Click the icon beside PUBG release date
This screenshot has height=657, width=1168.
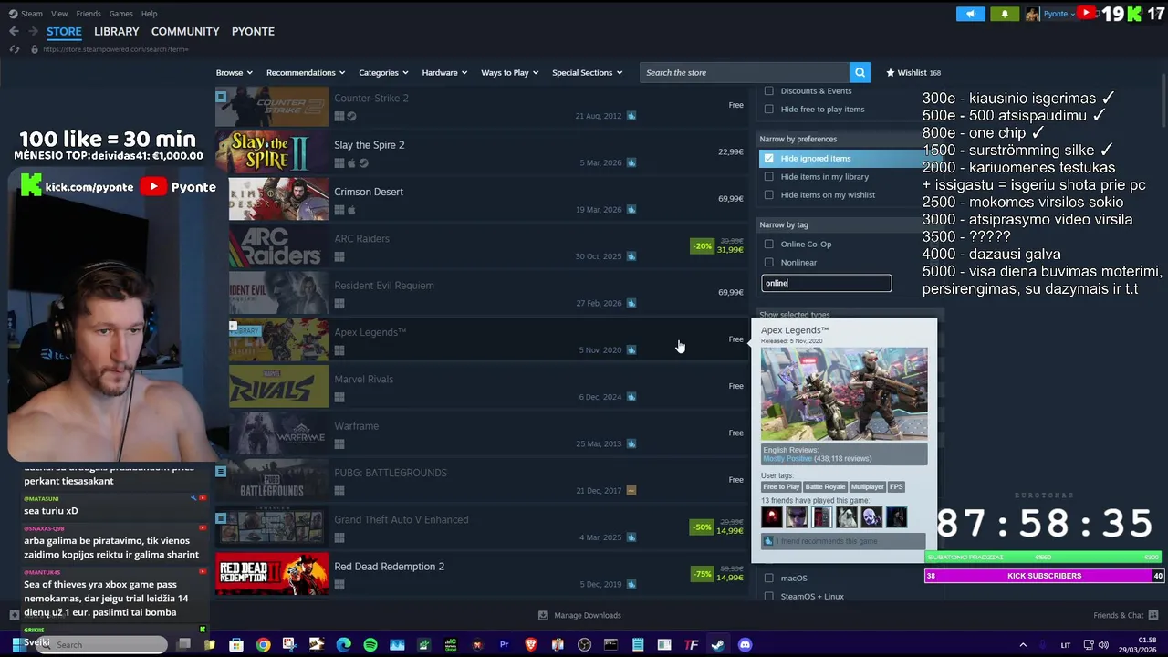point(631,490)
